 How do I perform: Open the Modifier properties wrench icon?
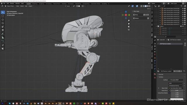pos(155,61)
